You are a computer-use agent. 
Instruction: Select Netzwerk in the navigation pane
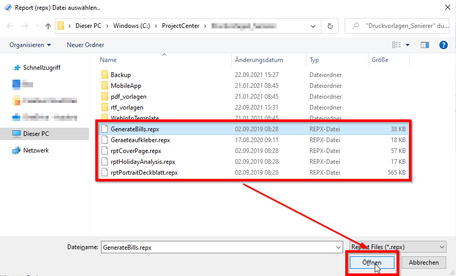pos(36,150)
